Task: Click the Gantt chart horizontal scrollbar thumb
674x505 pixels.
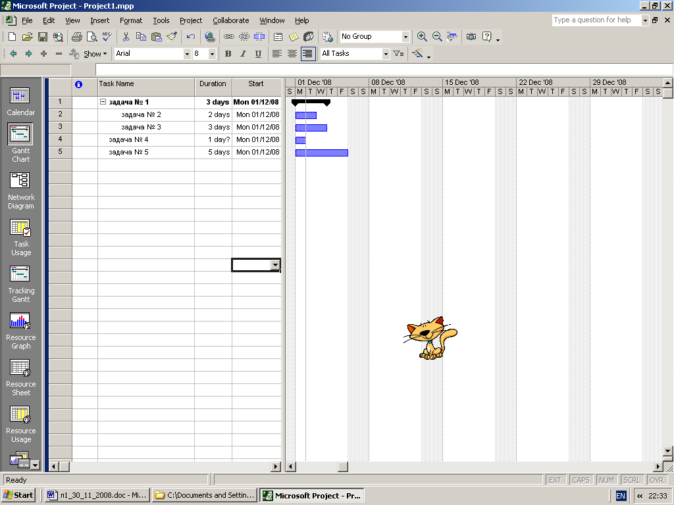Action: 342,467
